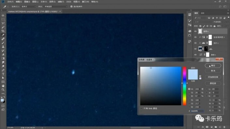Click the 确定 OK button in color picker
230x129 pixels.
pos(213,65)
